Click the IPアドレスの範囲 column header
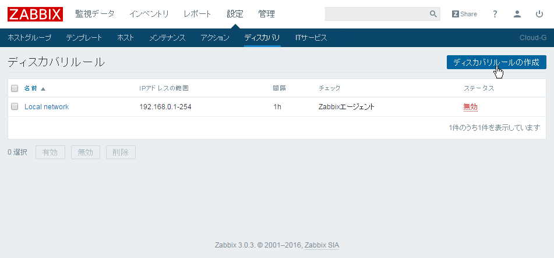Viewport: 554px width, 258px height. point(164,88)
